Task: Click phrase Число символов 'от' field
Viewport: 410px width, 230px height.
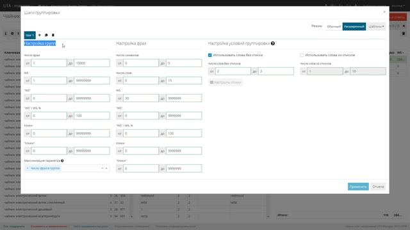Action: 141,63
